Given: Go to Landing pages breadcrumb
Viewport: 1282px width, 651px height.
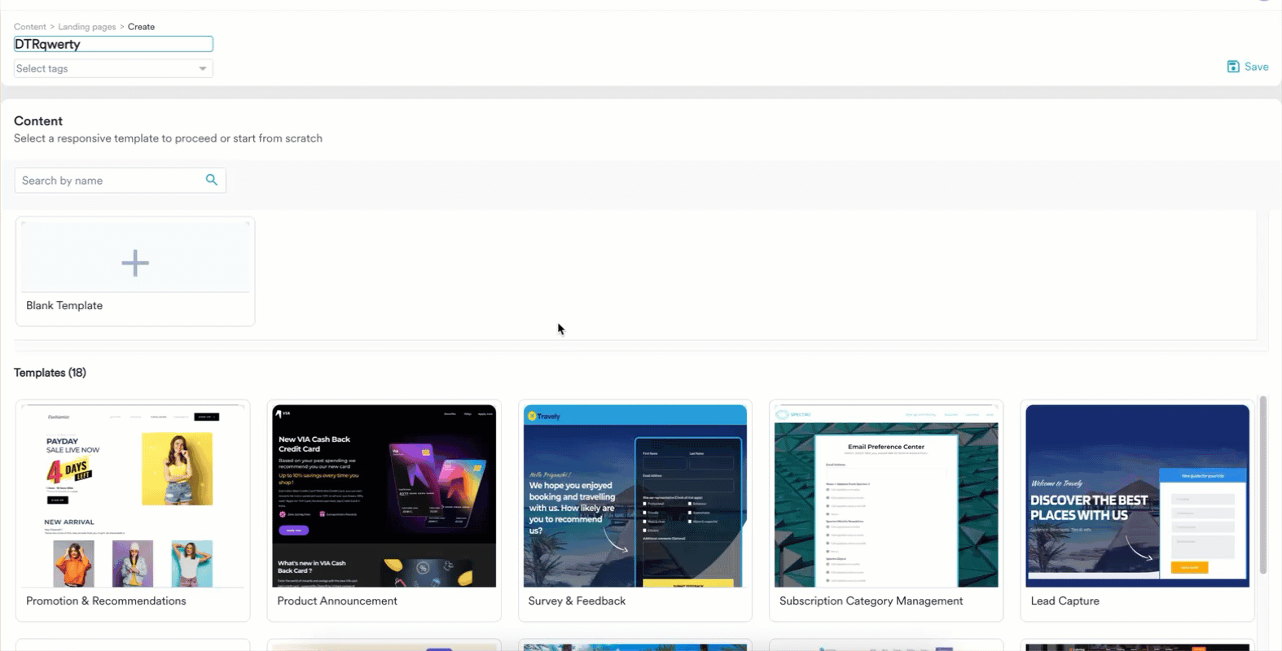Looking at the screenshot, I should coord(87,27).
